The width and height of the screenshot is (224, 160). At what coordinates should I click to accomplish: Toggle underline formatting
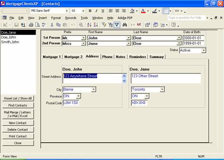click(103, 11)
